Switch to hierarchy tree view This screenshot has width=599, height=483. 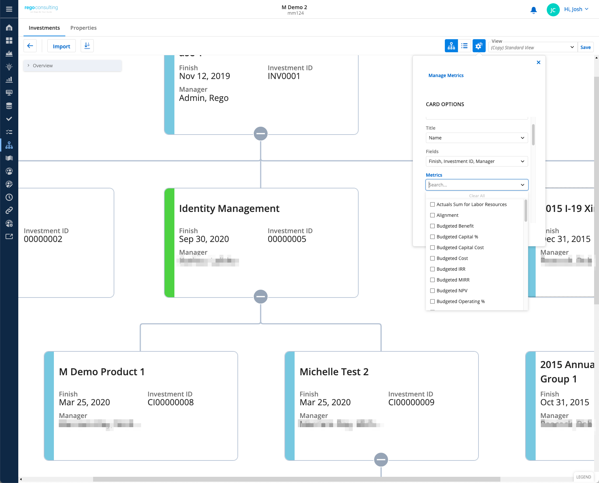click(x=451, y=46)
